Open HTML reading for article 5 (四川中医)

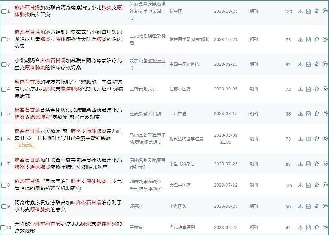click(x=309, y=114)
